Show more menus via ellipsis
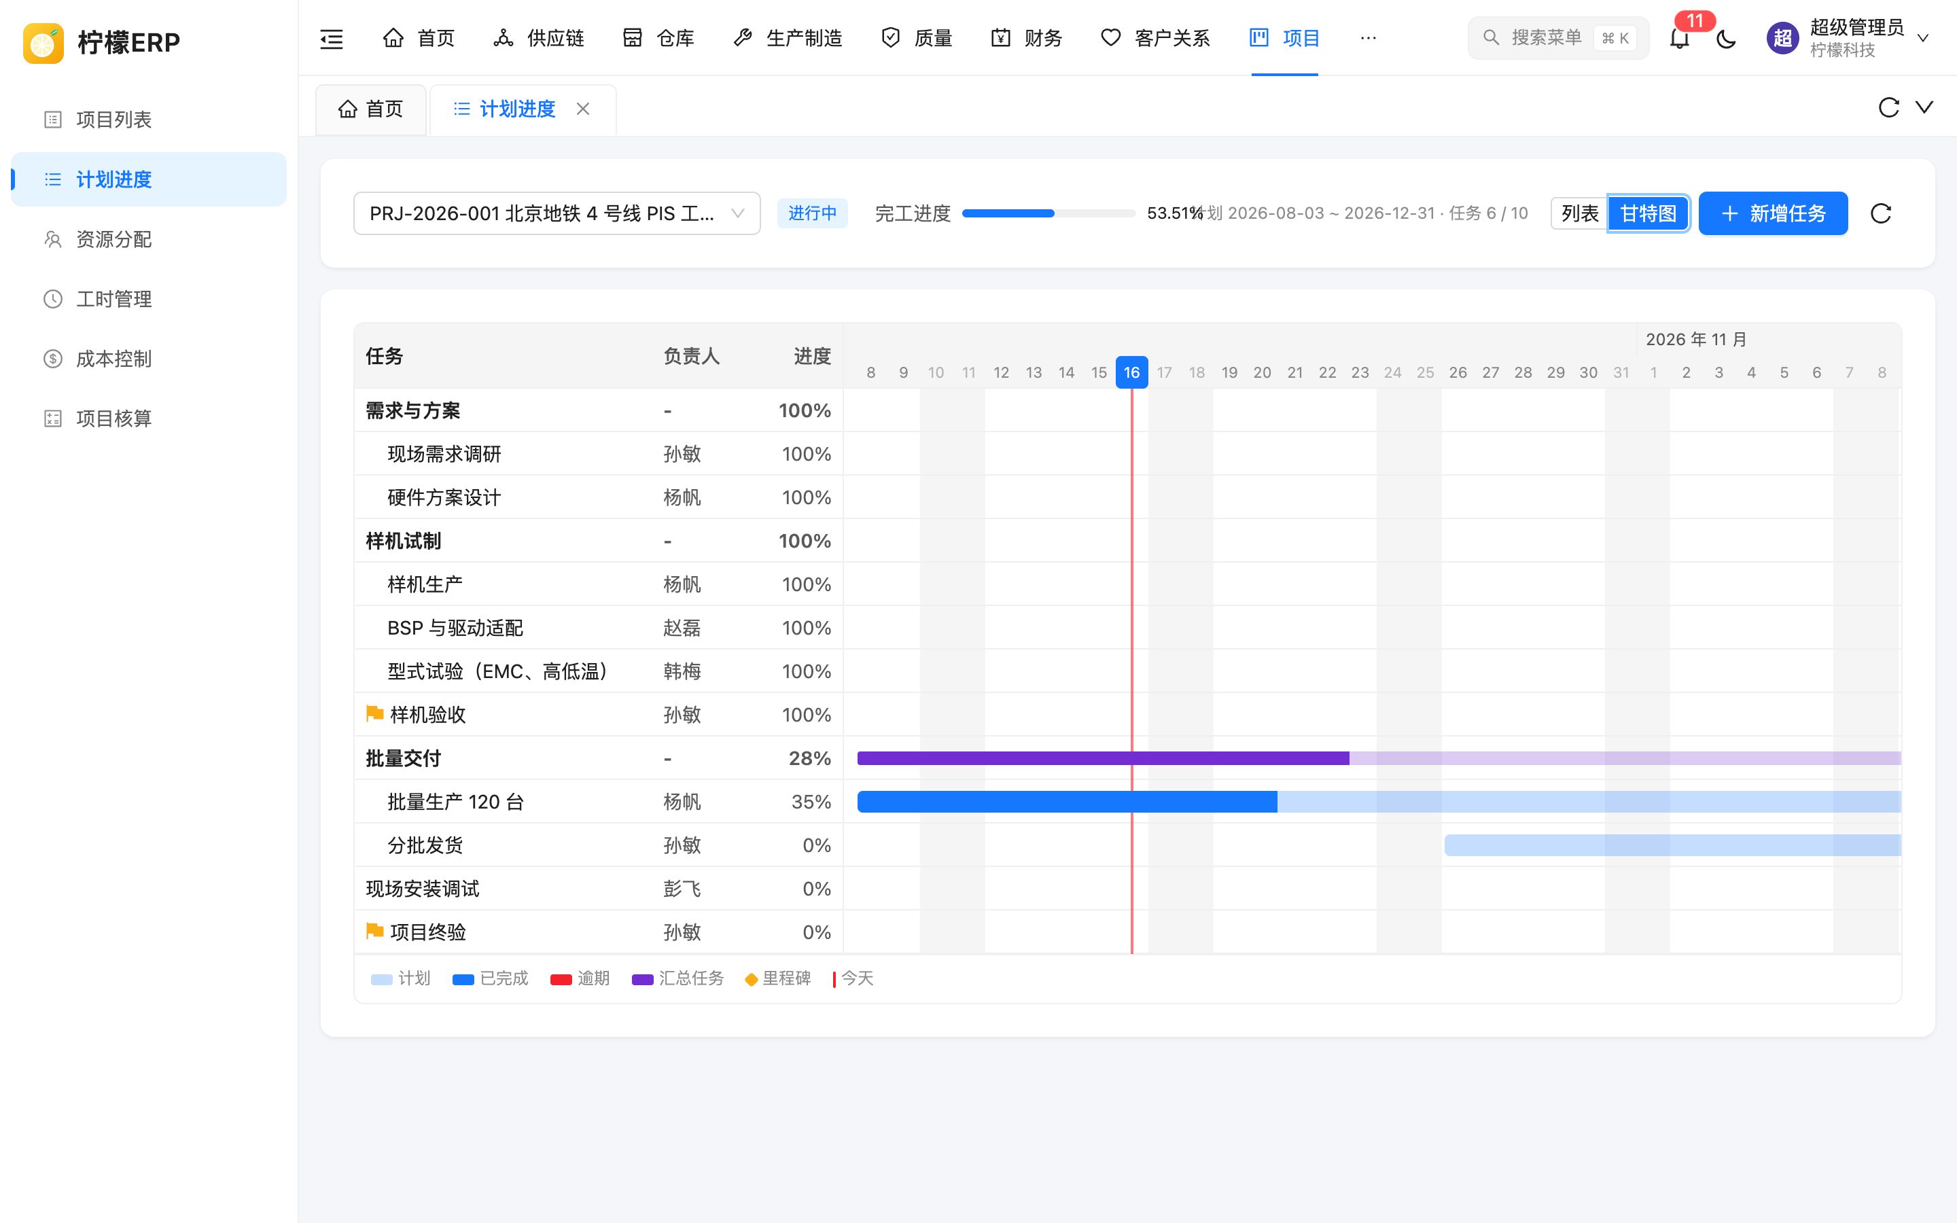The image size is (1957, 1223). [x=1369, y=38]
